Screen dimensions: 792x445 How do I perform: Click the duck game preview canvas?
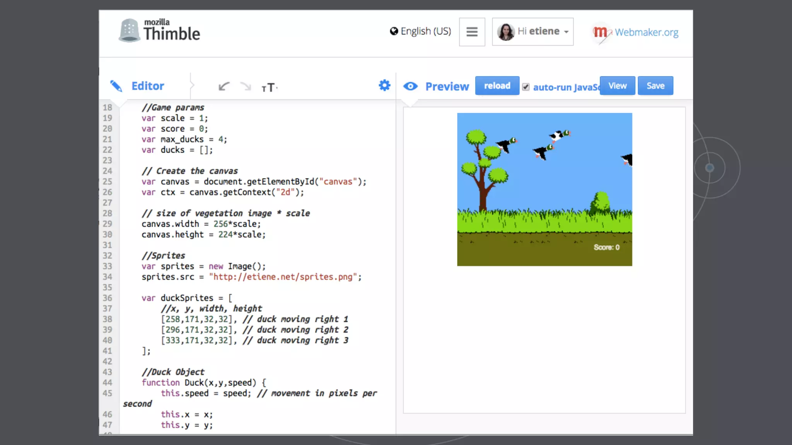click(x=544, y=189)
